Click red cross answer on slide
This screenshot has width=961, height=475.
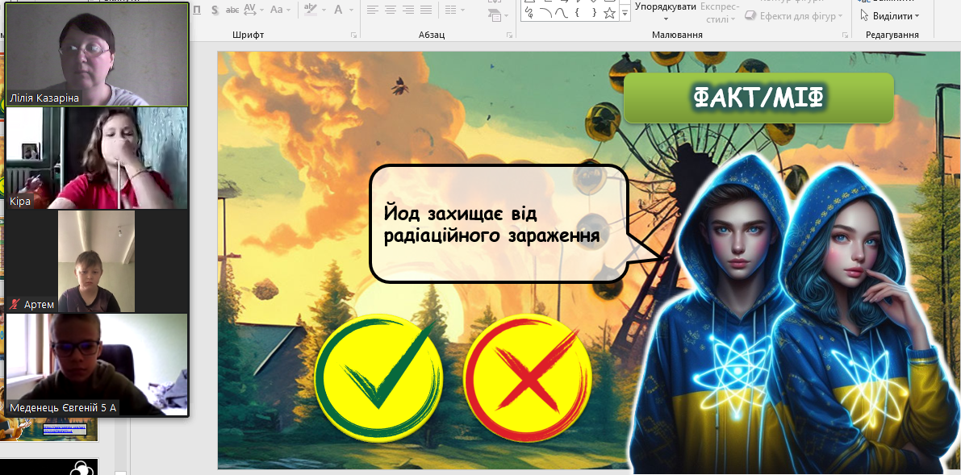point(527,377)
